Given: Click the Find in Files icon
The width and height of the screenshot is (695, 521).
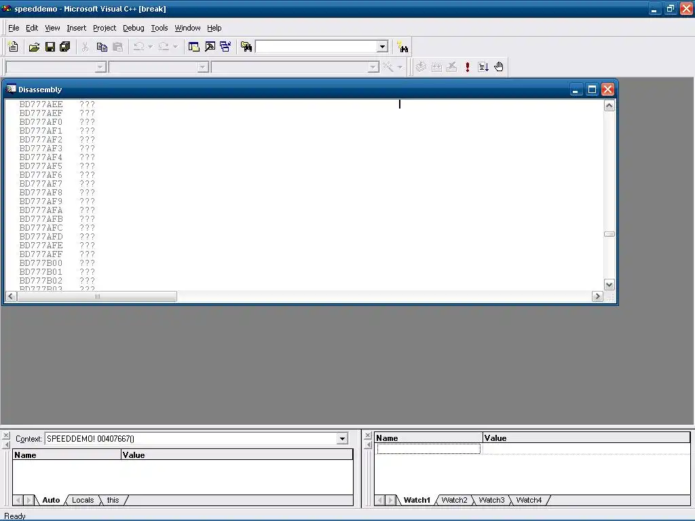Looking at the screenshot, I should [246, 47].
